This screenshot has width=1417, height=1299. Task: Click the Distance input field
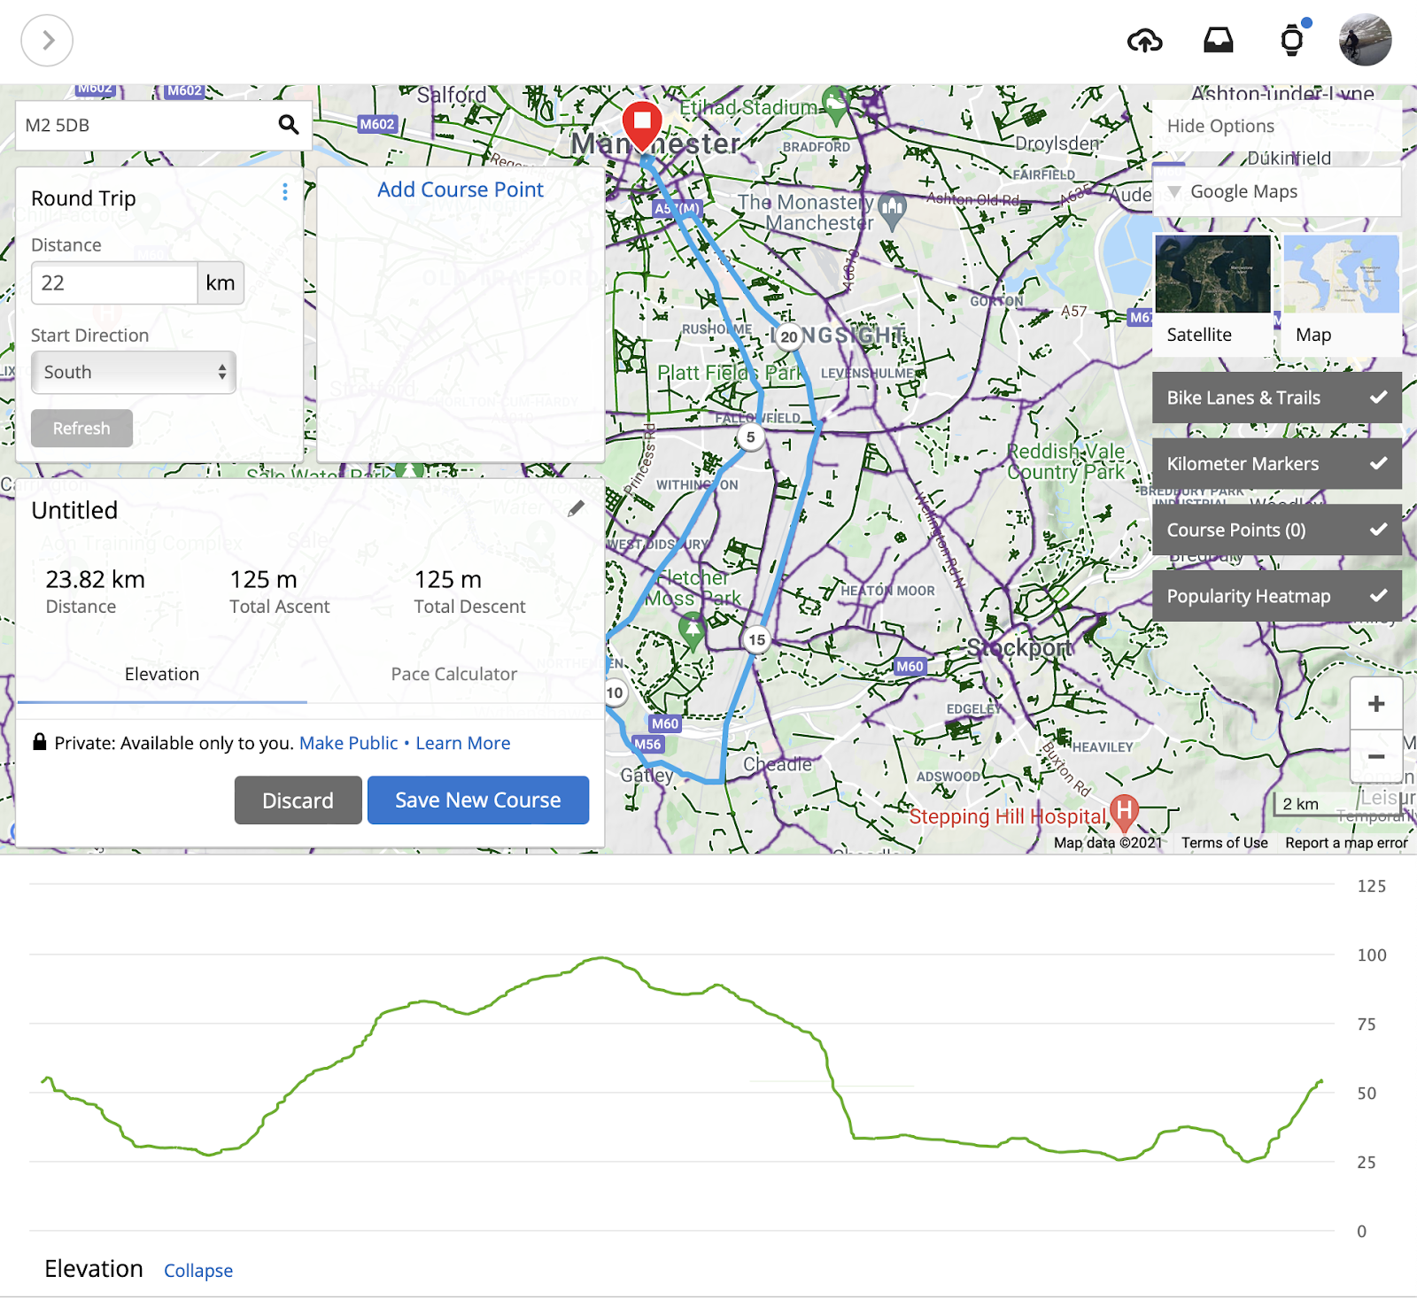coord(114,283)
